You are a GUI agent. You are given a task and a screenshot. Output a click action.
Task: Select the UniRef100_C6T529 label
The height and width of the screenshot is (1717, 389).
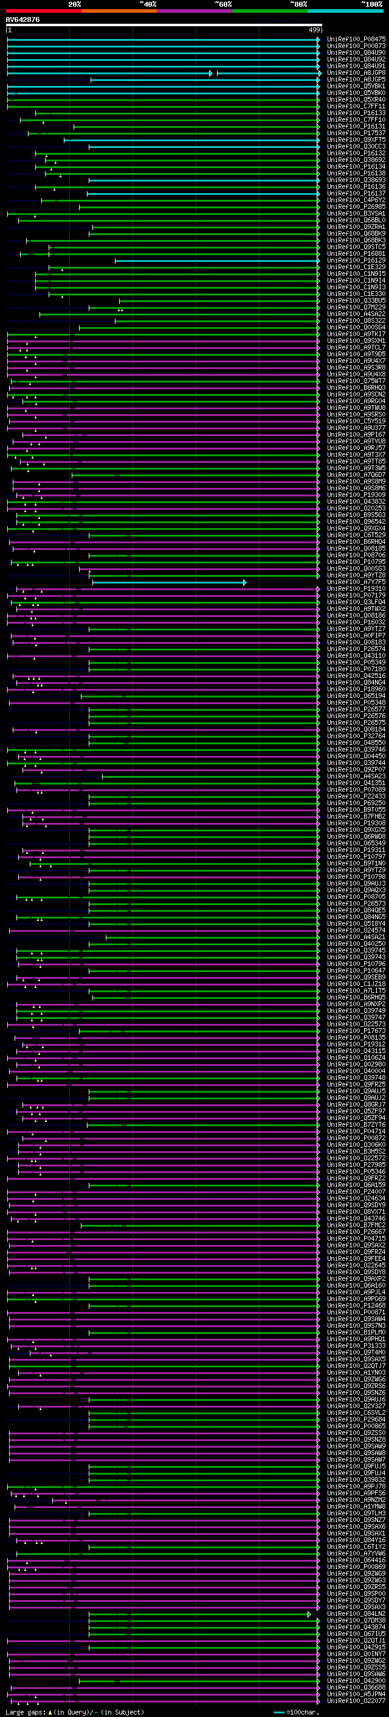point(356,535)
